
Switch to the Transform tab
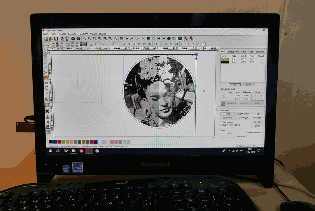point(260,52)
